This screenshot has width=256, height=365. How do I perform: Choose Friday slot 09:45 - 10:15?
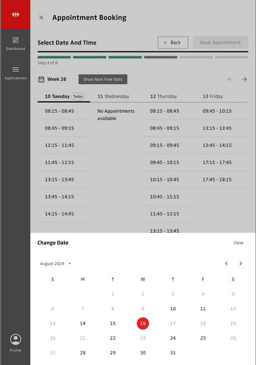click(x=221, y=111)
